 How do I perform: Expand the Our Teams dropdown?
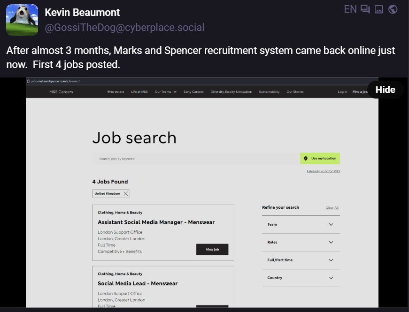point(166,92)
